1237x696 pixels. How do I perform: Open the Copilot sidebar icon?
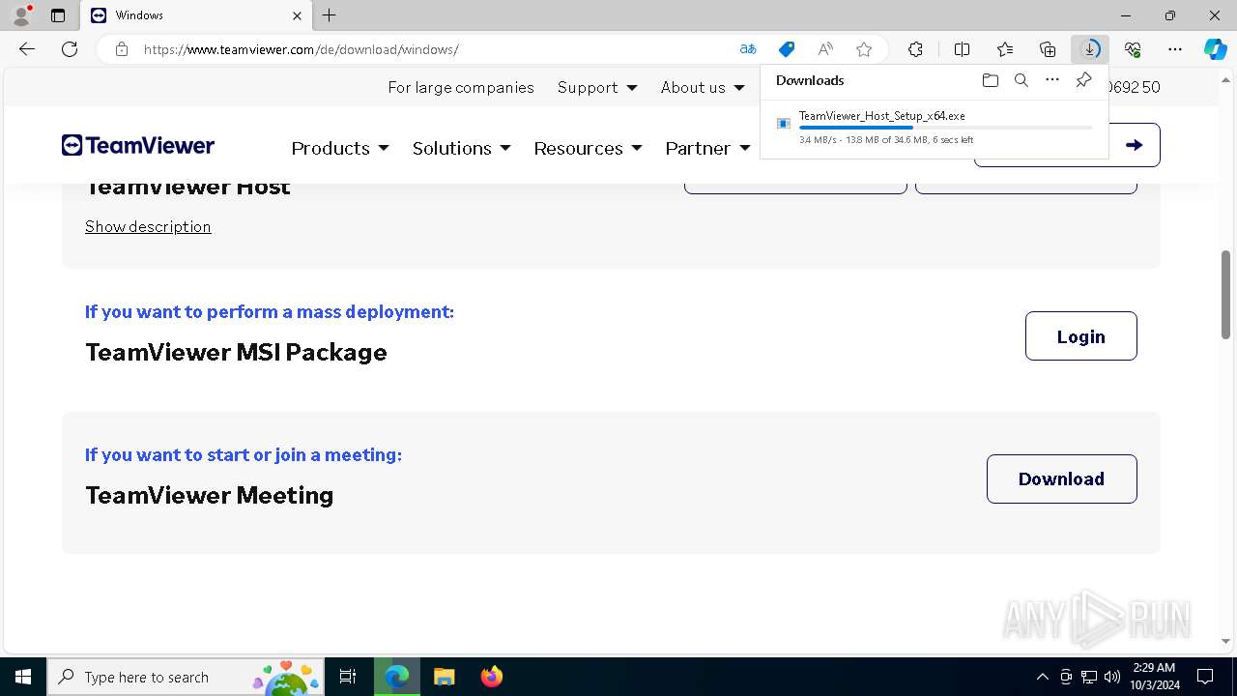(x=1215, y=49)
